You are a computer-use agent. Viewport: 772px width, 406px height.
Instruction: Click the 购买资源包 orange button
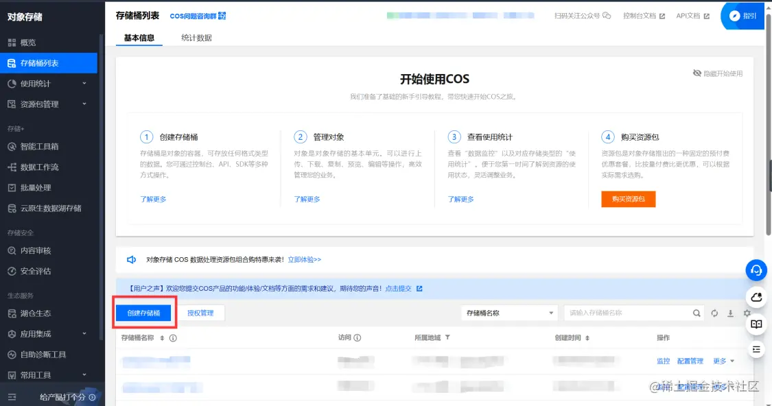(x=628, y=200)
